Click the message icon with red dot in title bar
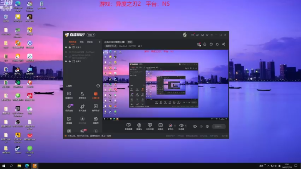Screen dimensions: 301x169 pyautogui.click(x=193, y=35)
